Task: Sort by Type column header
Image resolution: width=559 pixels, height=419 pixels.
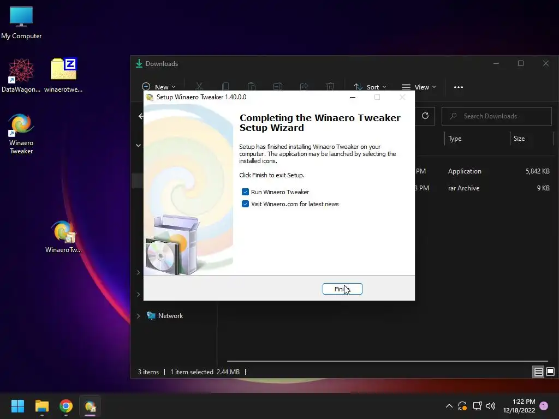Action: [x=477, y=139]
